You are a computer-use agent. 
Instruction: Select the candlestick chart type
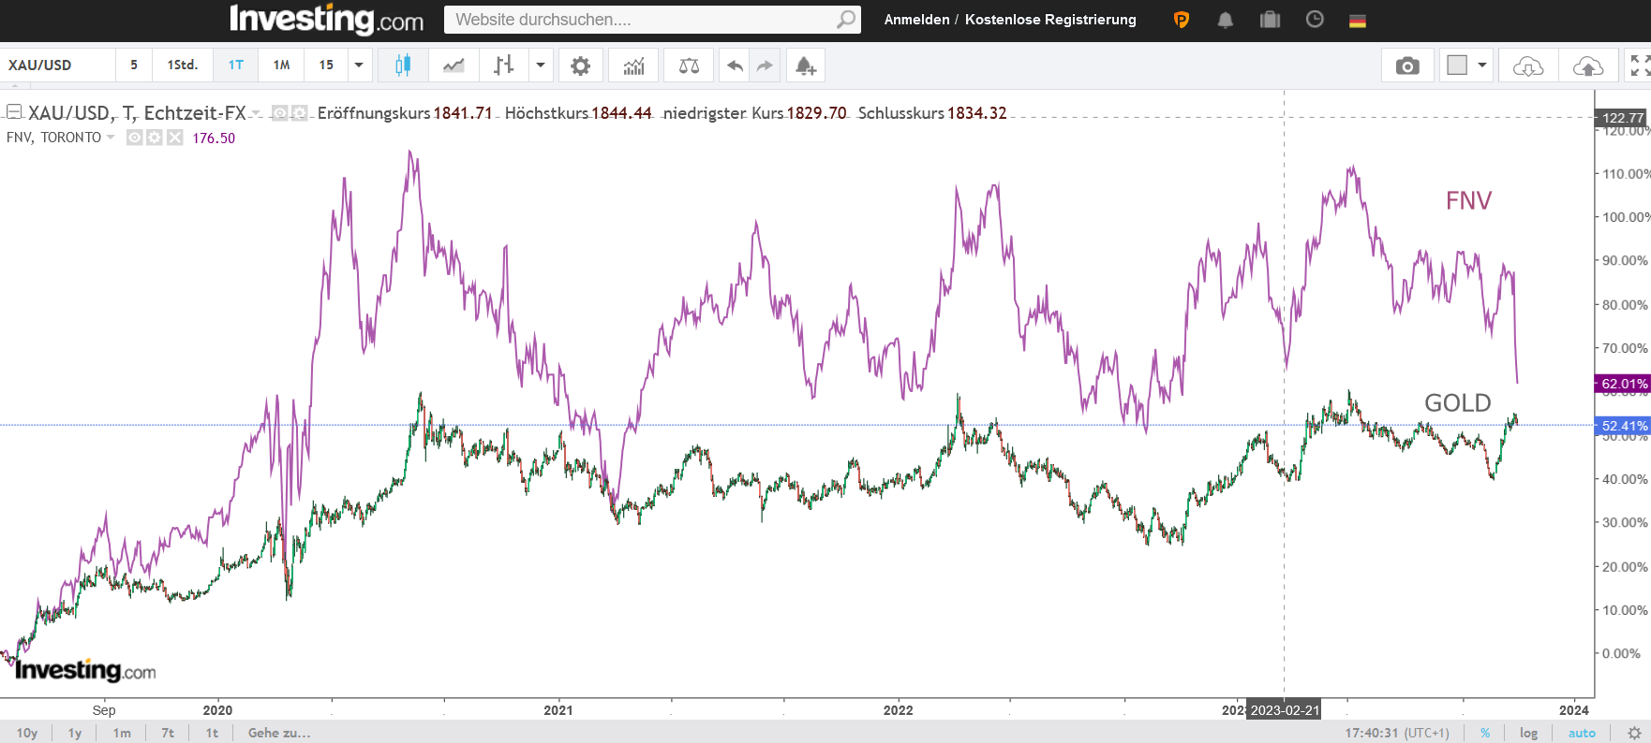[x=403, y=66]
